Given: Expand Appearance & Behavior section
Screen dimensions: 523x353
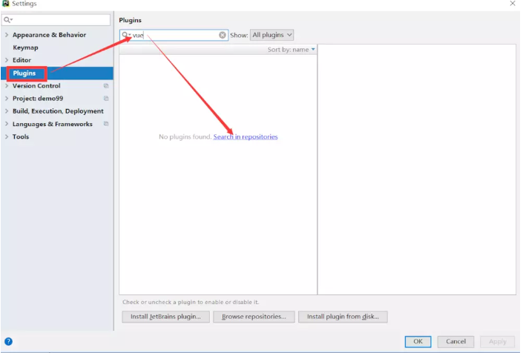Looking at the screenshot, I should pyautogui.click(x=7, y=35).
